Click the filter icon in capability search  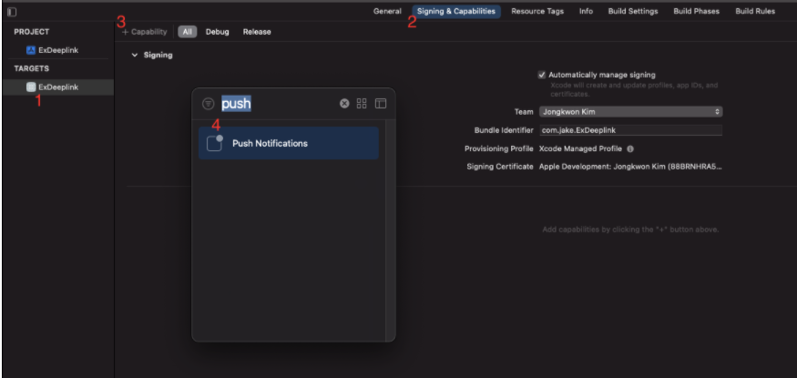click(x=208, y=104)
